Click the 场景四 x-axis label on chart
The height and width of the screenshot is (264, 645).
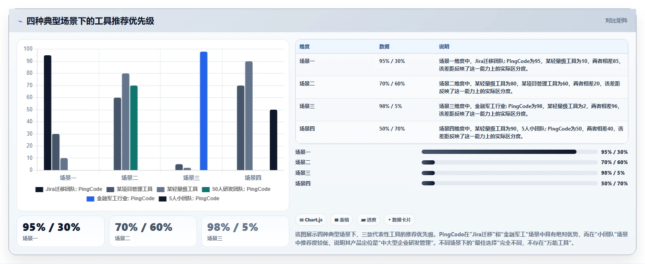pos(253,178)
